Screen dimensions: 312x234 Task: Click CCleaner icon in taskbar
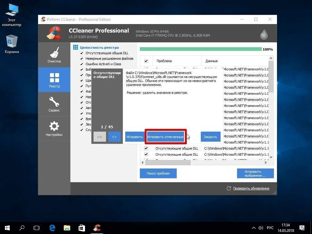click(x=97, y=228)
